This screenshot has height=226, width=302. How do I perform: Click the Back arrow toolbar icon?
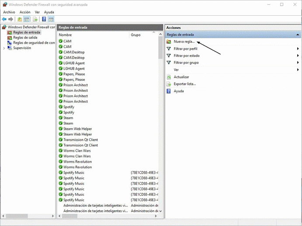pos(4,19)
